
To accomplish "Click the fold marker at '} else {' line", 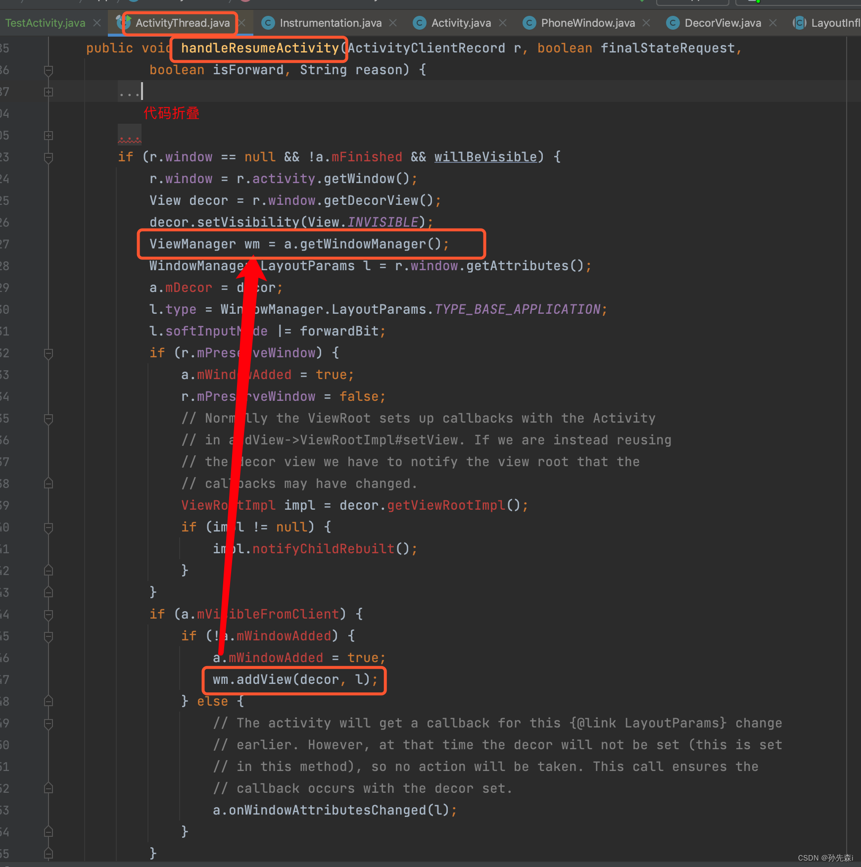I will point(48,702).
